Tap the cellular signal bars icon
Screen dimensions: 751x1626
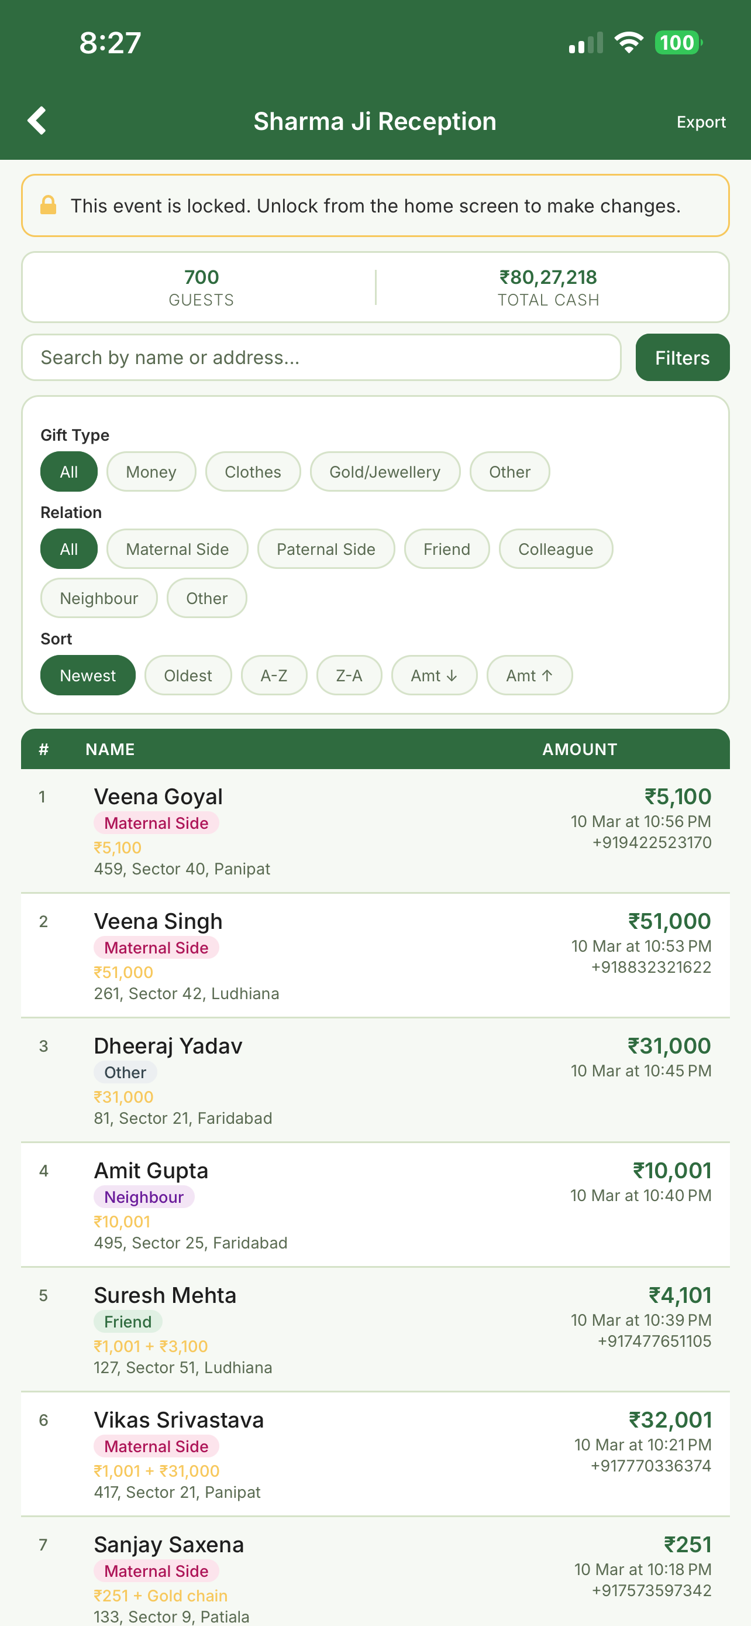(586, 43)
